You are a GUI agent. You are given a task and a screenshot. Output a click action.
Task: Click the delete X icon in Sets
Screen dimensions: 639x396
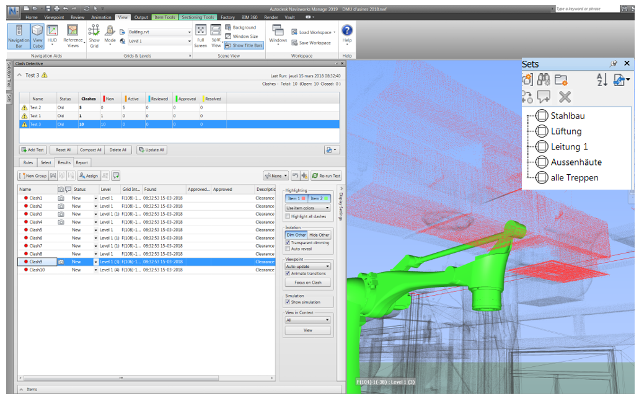click(565, 97)
